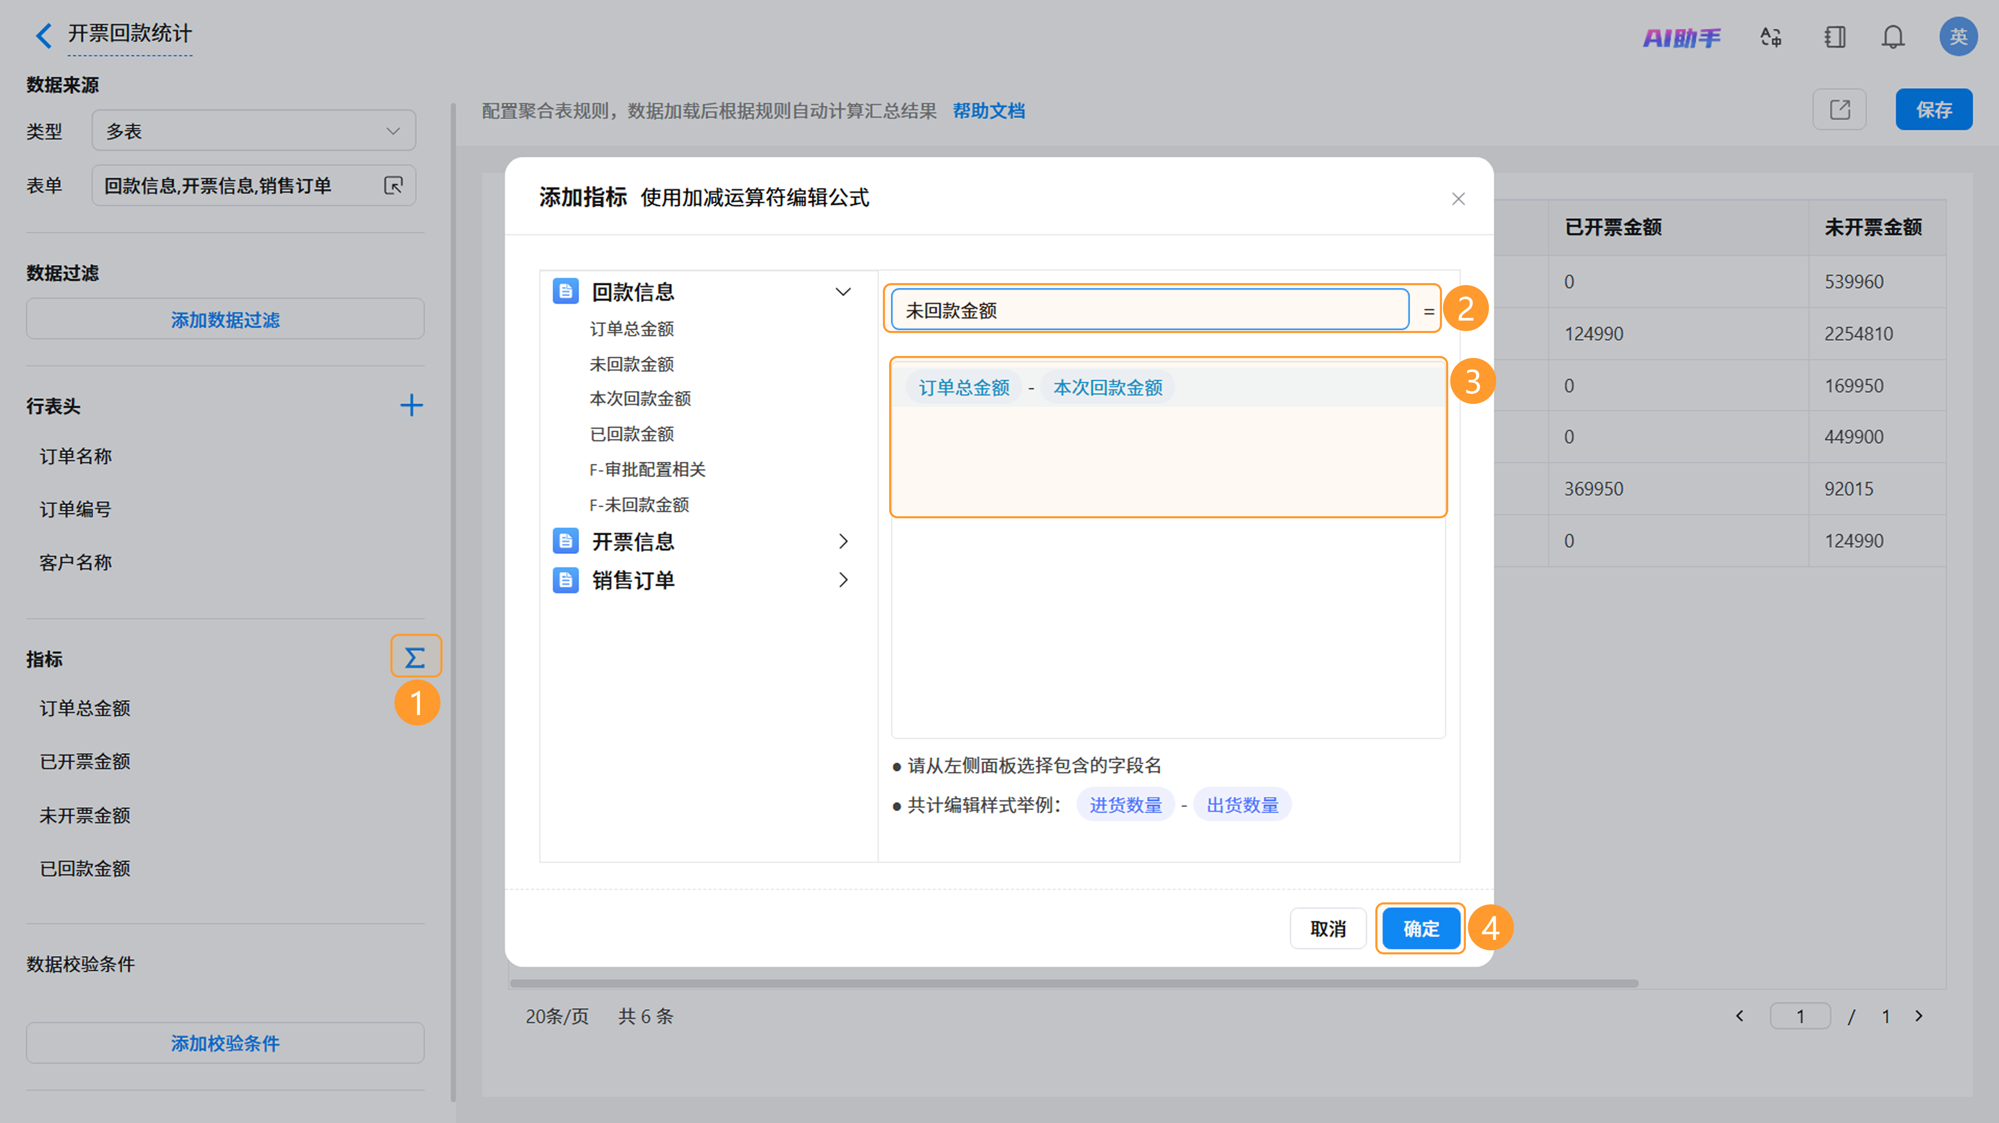Image resolution: width=1999 pixels, height=1123 pixels.
Task: Open the 类型 dropdown showing 多表
Action: coord(254,130)
